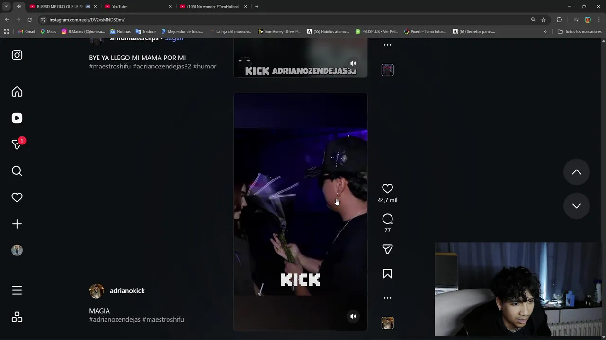
Task: Open the Maps bookmark
Action: point(48,32)
